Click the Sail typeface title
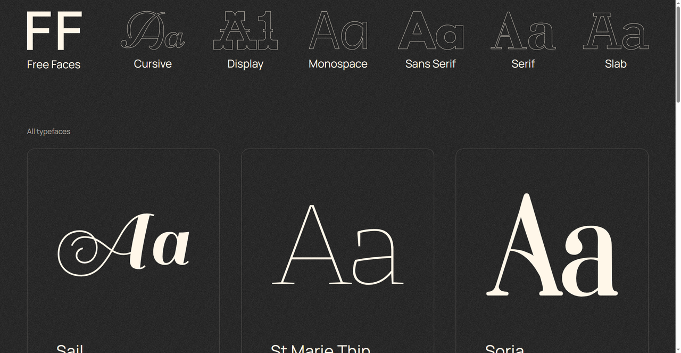Screen dimensions: 681x353 pos(70,348)
